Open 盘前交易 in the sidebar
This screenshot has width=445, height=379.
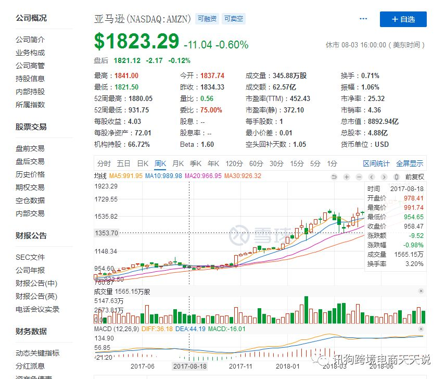click(30, 148)
